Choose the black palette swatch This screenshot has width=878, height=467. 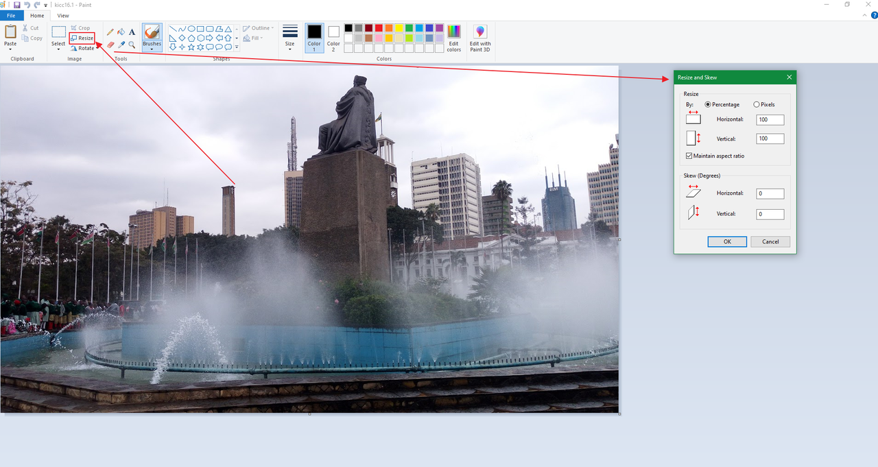[348, 28]
